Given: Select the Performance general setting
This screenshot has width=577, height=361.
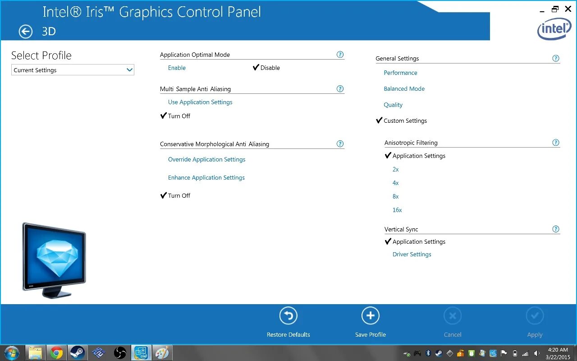Looking at the screenshot, I should point(400,73).
